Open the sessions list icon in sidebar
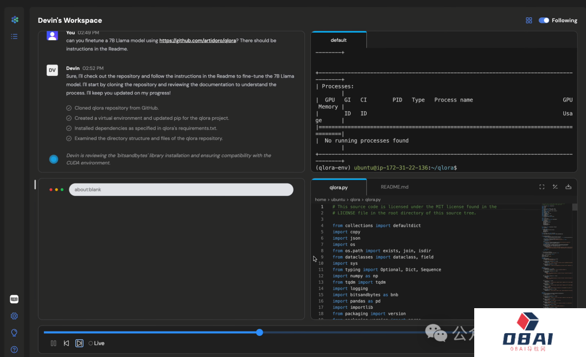The width and height of the screenshot is (586, 357). (x=15, y=36)
